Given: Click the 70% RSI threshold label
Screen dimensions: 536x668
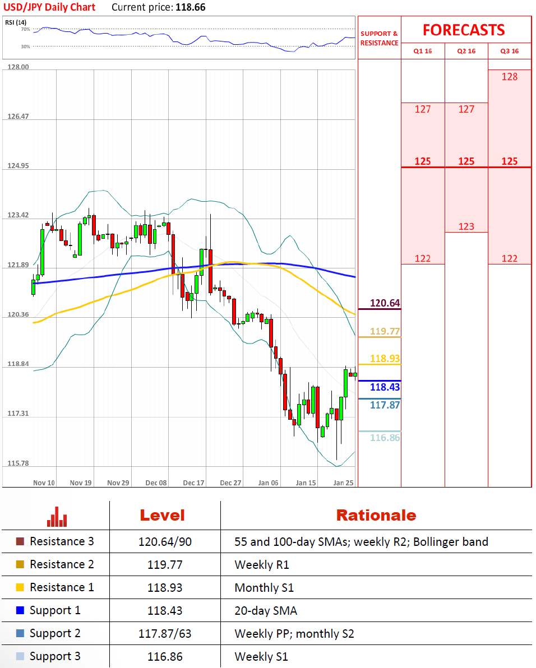Looking at the screenshot, I should point(26,29).
